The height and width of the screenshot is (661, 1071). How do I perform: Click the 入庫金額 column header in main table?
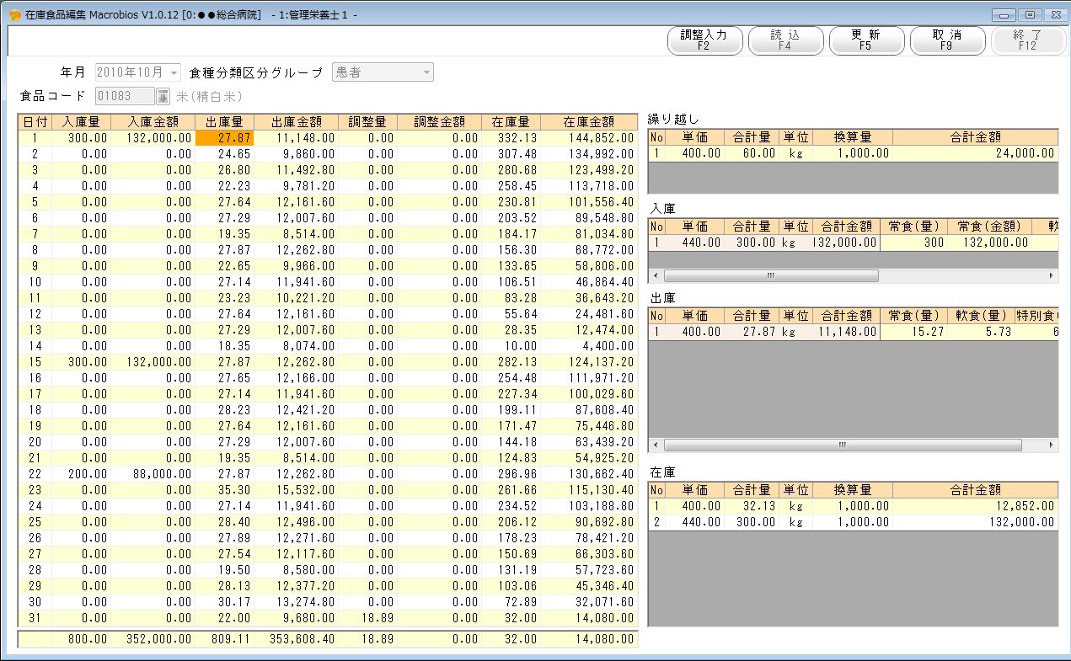point(153,122)
